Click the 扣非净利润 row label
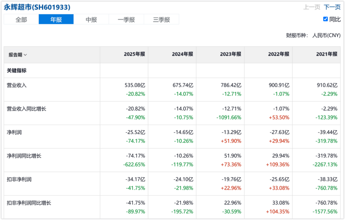Viewport: 345px width, 220px height. [19, 179]
